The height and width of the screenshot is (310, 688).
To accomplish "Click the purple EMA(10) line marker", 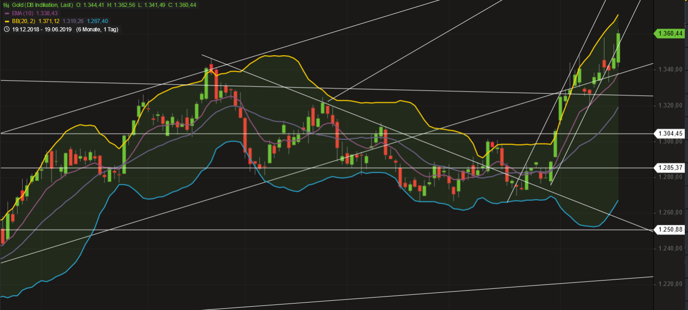I will (x=6, y=13).
